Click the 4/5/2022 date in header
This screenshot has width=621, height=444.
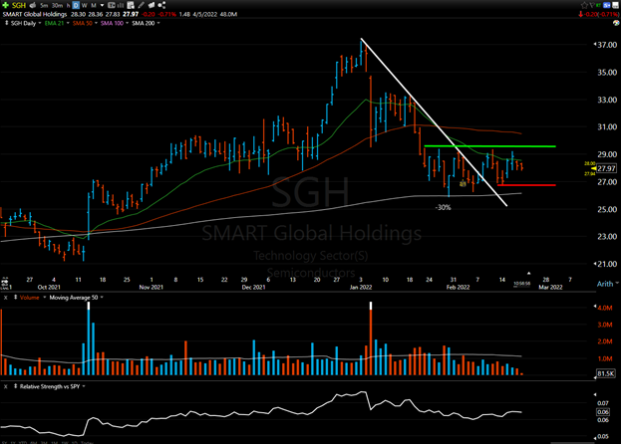[x=205, y=14]
